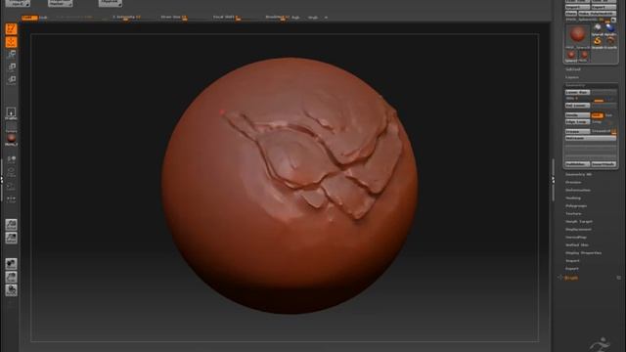Choose the white Sphere3D tool icon

click(598, 29)
